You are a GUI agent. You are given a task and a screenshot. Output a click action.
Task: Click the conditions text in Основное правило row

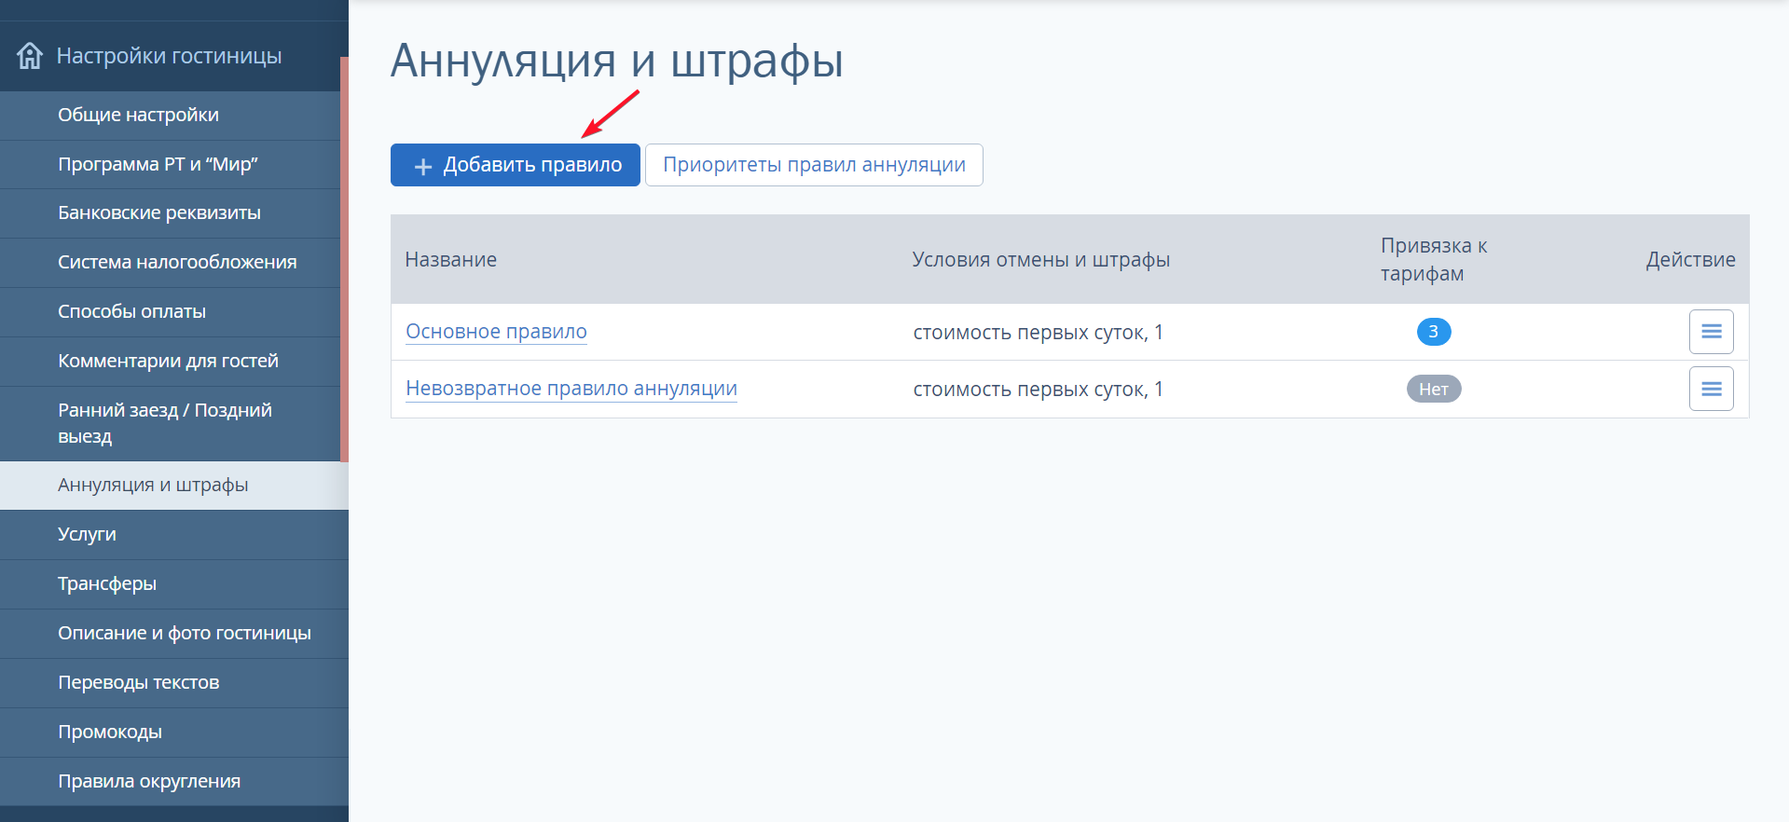1038,333
